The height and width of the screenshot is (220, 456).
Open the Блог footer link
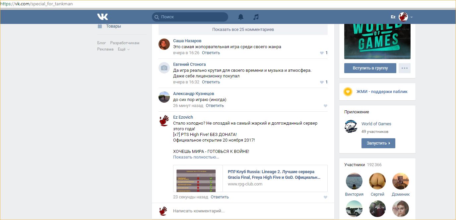101,43
